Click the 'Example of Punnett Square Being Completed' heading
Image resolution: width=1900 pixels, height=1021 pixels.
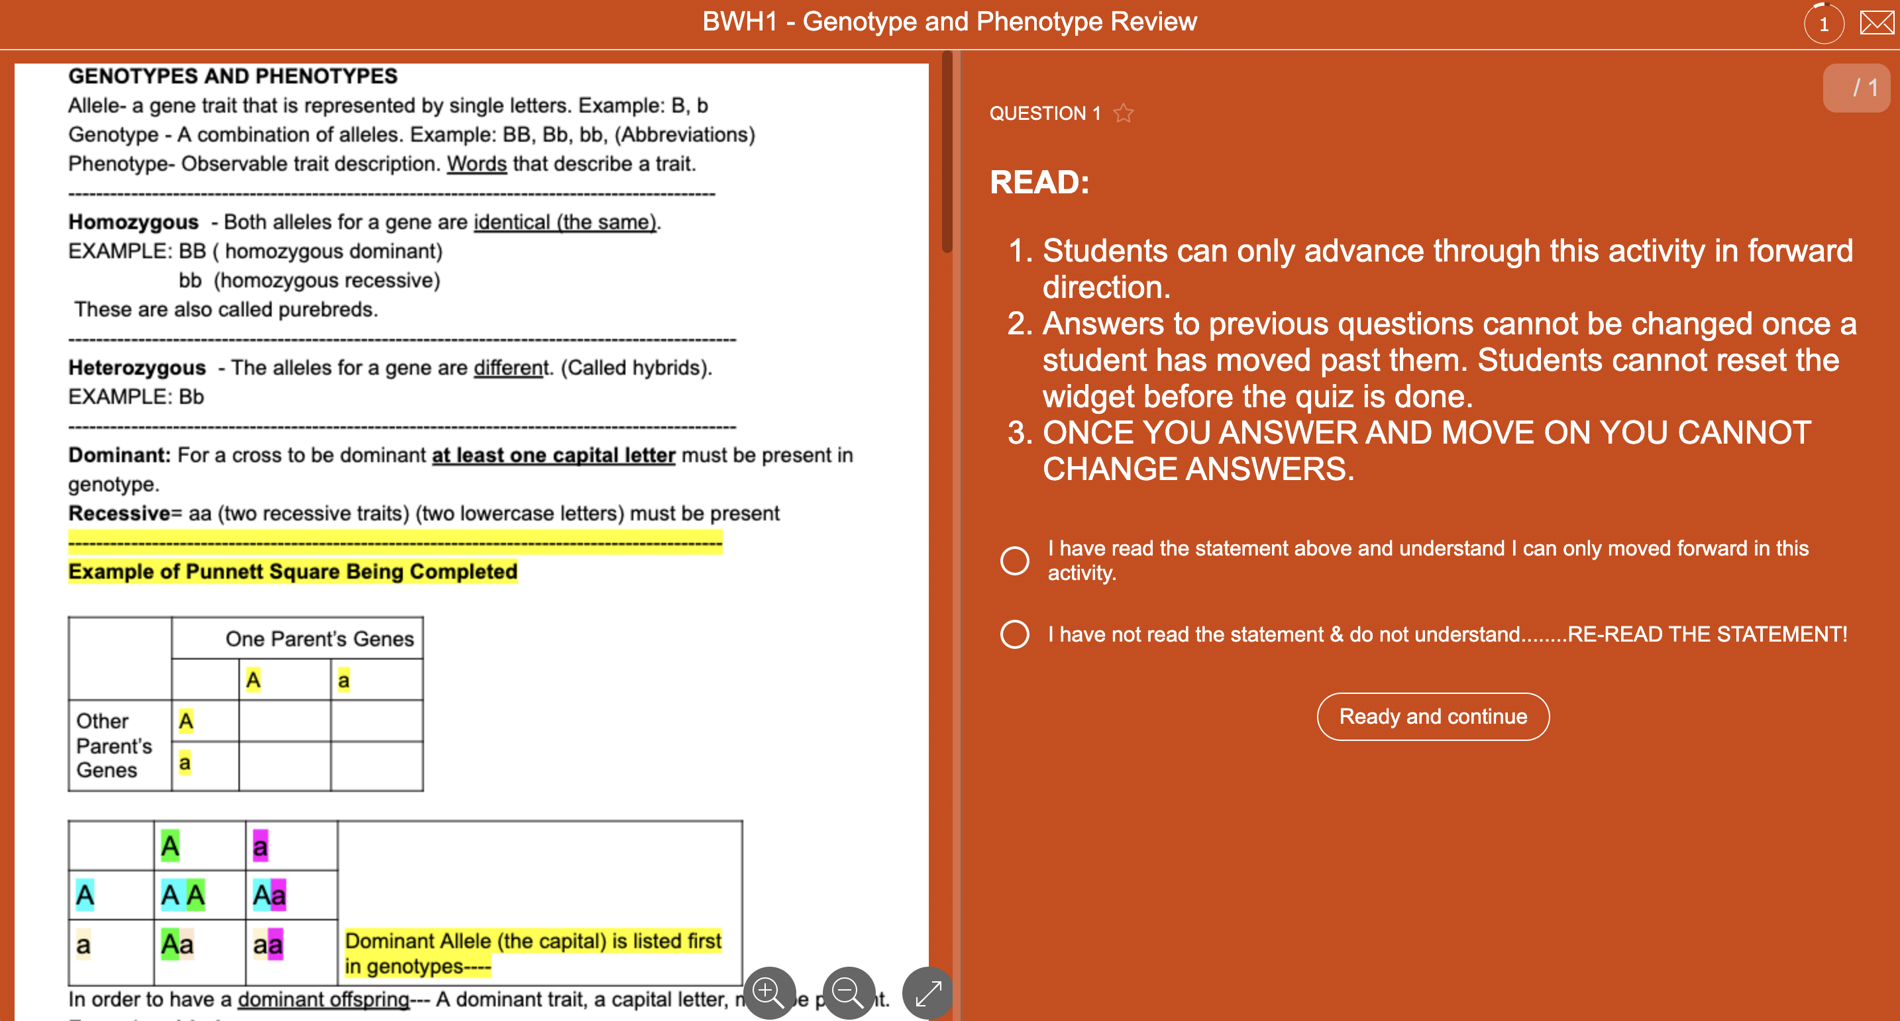pos(293,571)
